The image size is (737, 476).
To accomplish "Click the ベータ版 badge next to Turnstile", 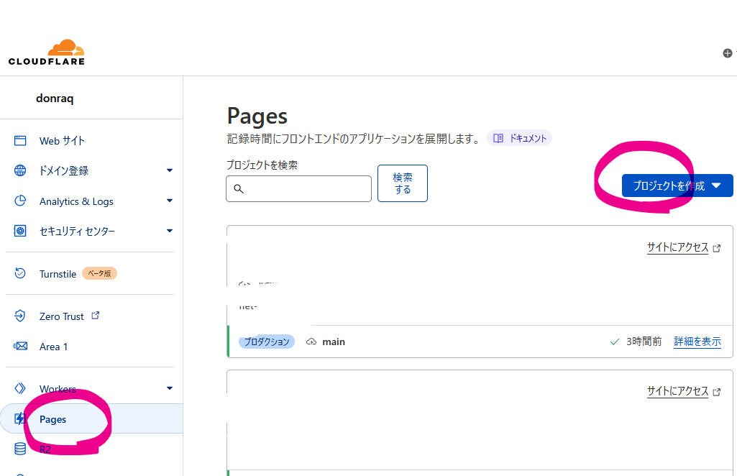I will click(100, 273).
